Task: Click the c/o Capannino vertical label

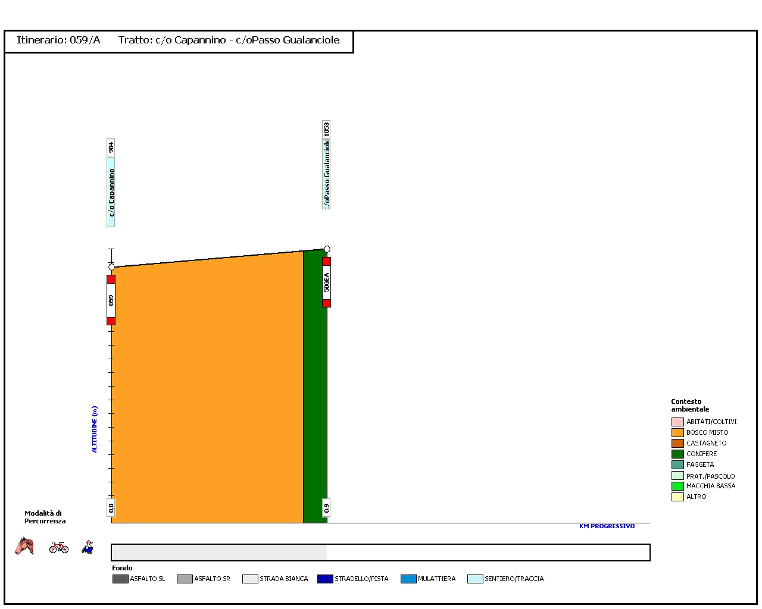Action: 111,192
